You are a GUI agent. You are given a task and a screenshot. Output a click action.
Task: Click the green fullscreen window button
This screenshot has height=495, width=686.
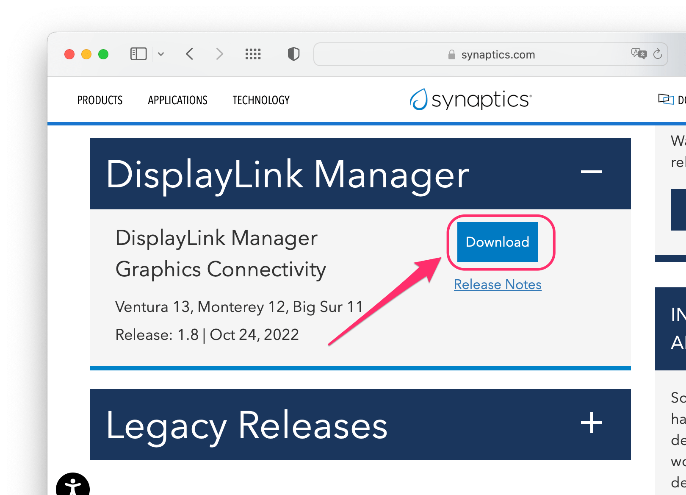103,54
